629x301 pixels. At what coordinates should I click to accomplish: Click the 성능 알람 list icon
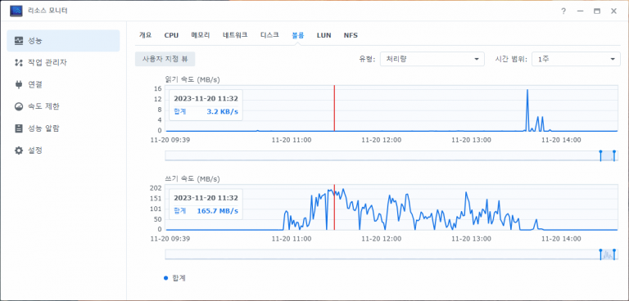pyautogui.click(x=19, y=128)
